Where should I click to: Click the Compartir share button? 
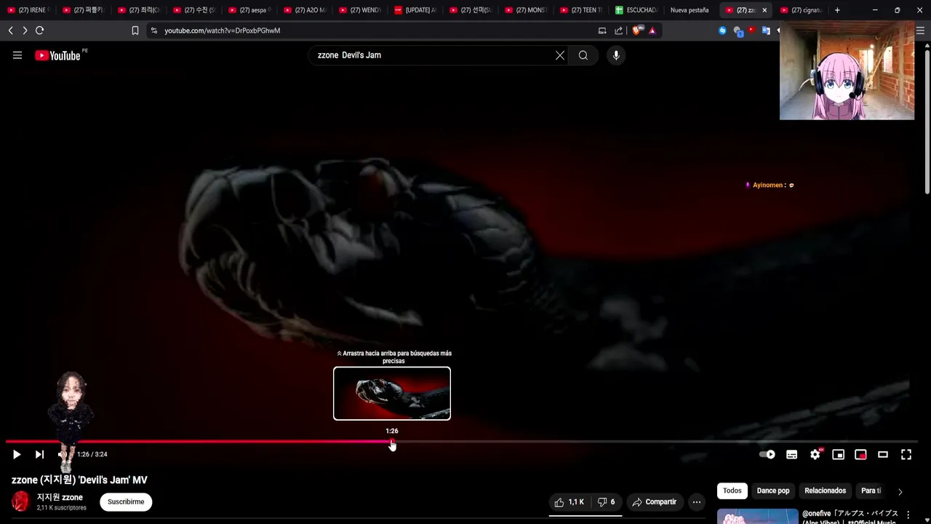[x=655, y=502]
